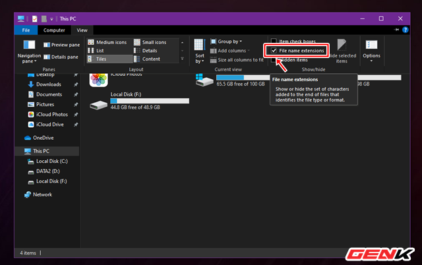The width and height of the screenshot is (422, 265).
Task: Unpin Pictures using its pin icon
Action: [76, 104]
